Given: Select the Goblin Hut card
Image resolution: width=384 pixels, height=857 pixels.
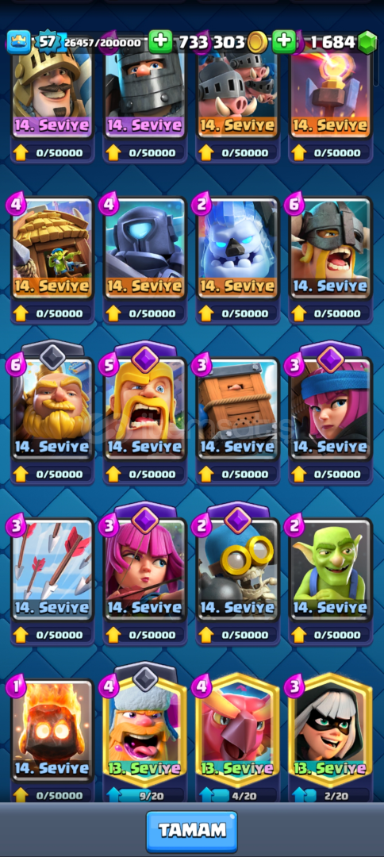Looking at the screenshot, I should click(x=52, y=248).
